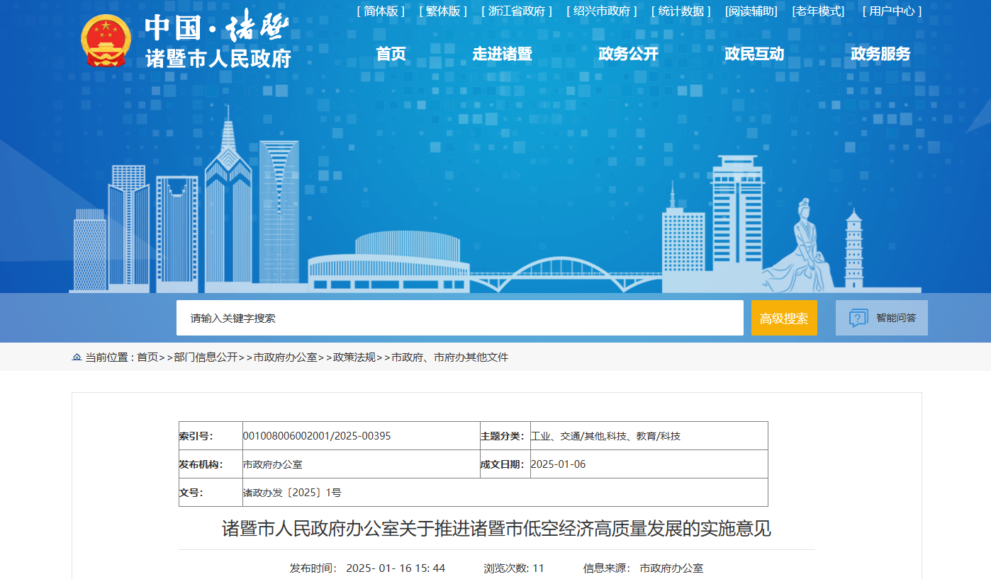Image resolution: width=991 pixels, height=579 pixels.
Task: Open the 用户中心 user center
Action: click(x=892, y=11)
